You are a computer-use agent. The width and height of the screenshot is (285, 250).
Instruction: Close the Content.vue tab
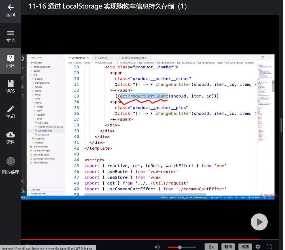tap(88, 58)
